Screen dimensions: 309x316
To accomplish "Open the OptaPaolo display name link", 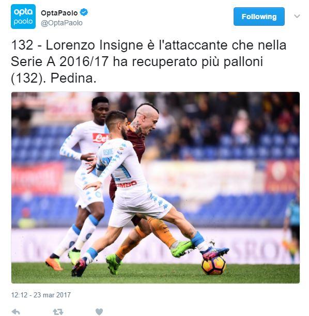I will (59, 13).
